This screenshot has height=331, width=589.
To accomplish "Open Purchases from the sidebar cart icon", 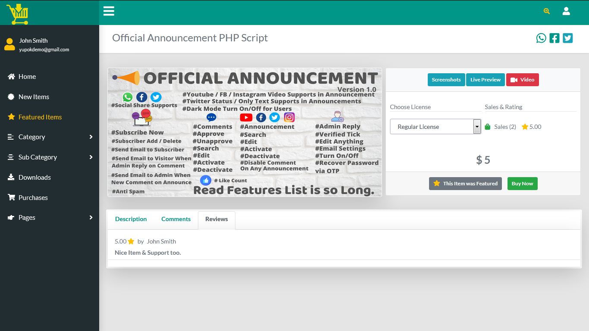I will tap(11, 197).
